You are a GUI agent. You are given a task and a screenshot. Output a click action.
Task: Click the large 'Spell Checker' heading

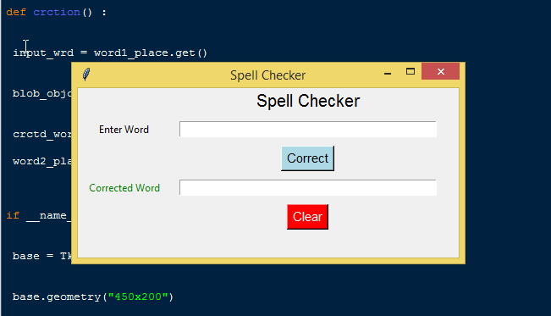click(x=308, y=102)
